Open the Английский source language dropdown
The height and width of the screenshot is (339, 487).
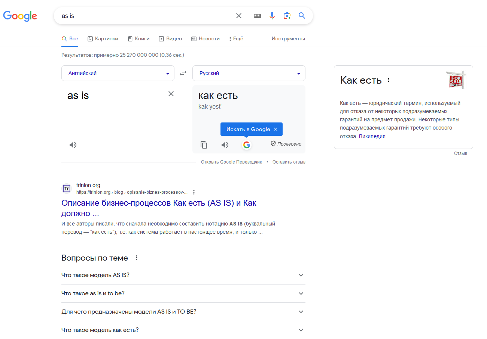click(x=118, y=73)
